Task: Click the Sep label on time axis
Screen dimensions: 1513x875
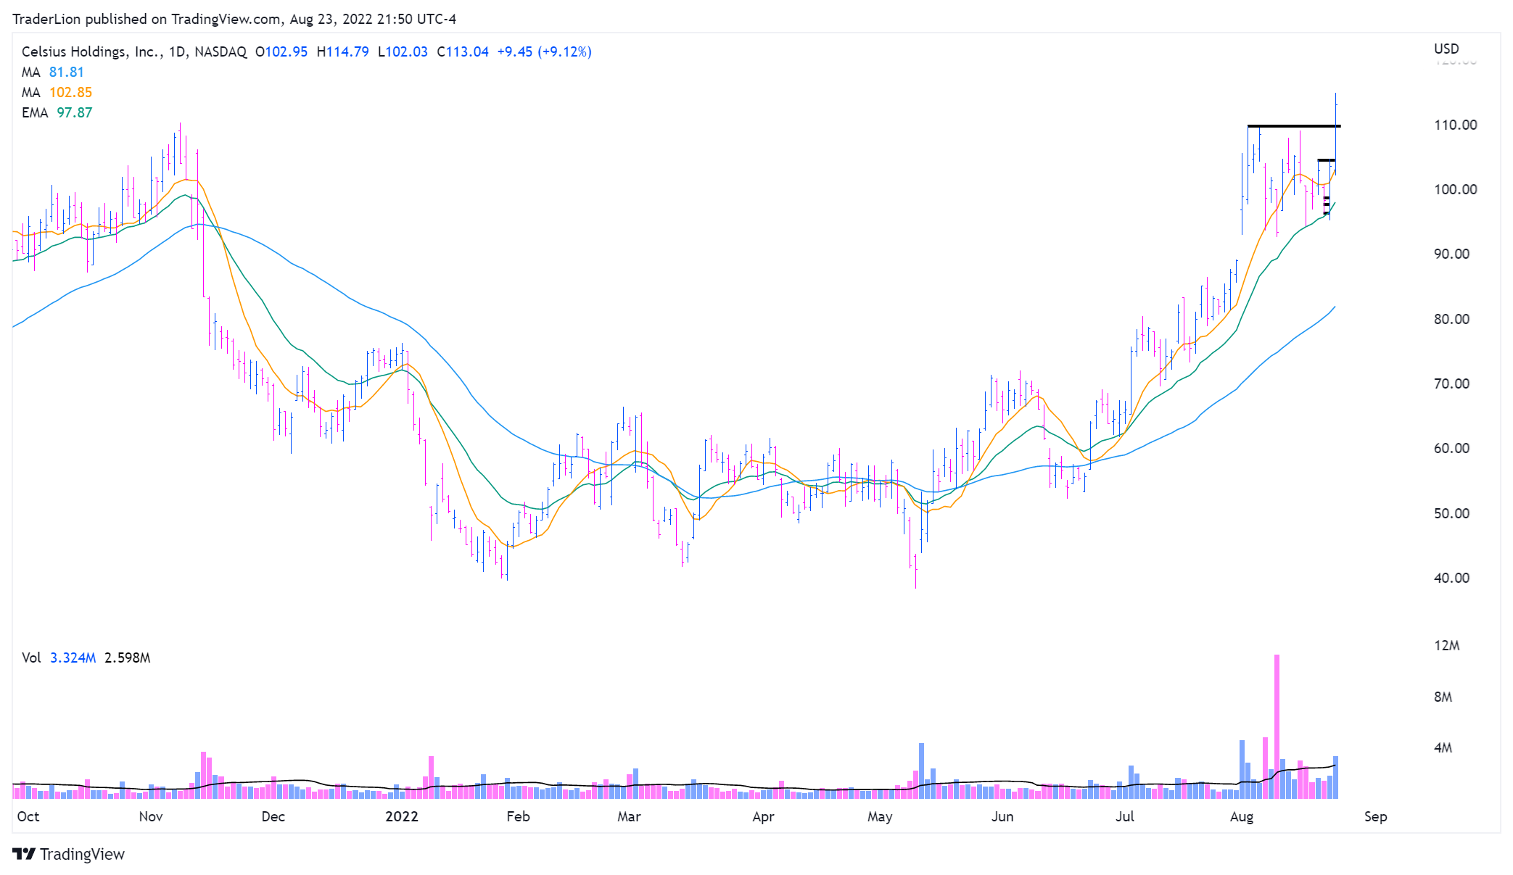Action: tap(1375, 816)
